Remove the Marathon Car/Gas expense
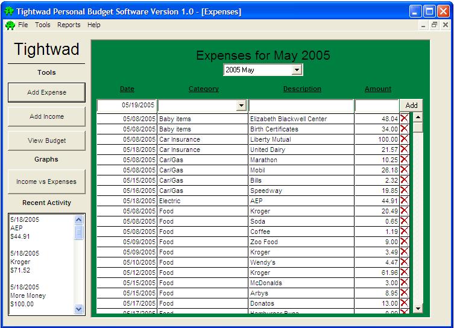Viewport: 454px width, 328px height. point(404,160)
